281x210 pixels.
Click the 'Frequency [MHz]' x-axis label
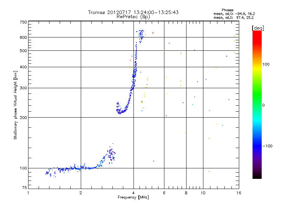133,197
